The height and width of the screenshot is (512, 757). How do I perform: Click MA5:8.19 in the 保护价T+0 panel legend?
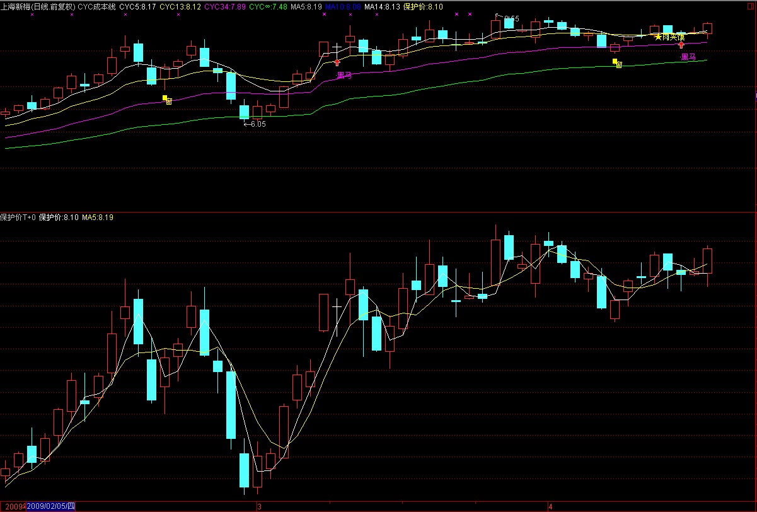coord(98,218)
